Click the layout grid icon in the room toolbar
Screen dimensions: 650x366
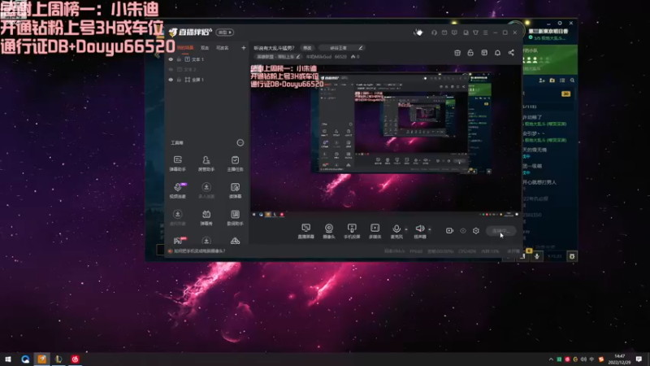click(484, 53)
